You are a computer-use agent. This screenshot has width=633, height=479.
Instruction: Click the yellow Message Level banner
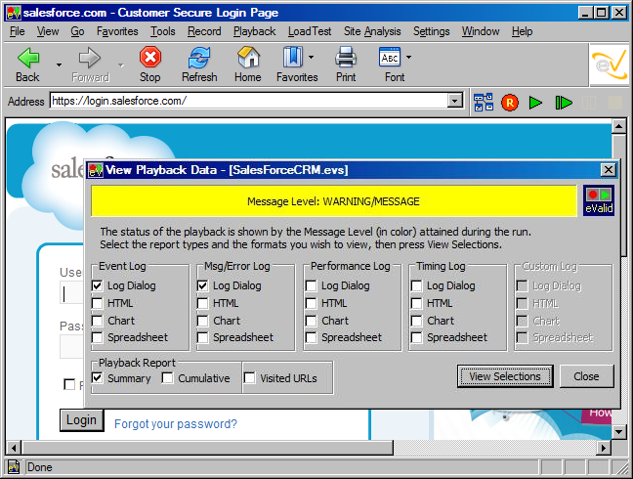point(334,201)
